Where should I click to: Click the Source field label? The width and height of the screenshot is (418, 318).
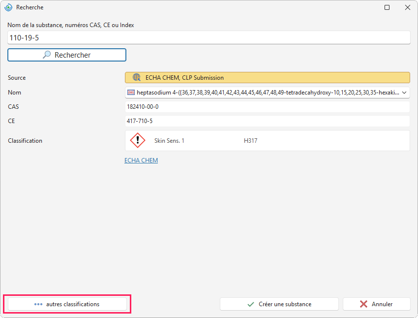click(x=17, y=78)
